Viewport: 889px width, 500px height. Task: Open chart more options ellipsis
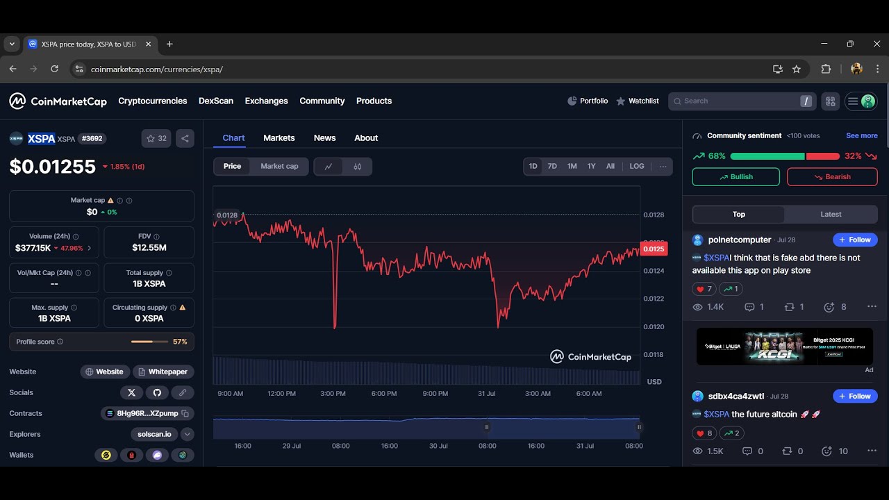coord(663,167)
